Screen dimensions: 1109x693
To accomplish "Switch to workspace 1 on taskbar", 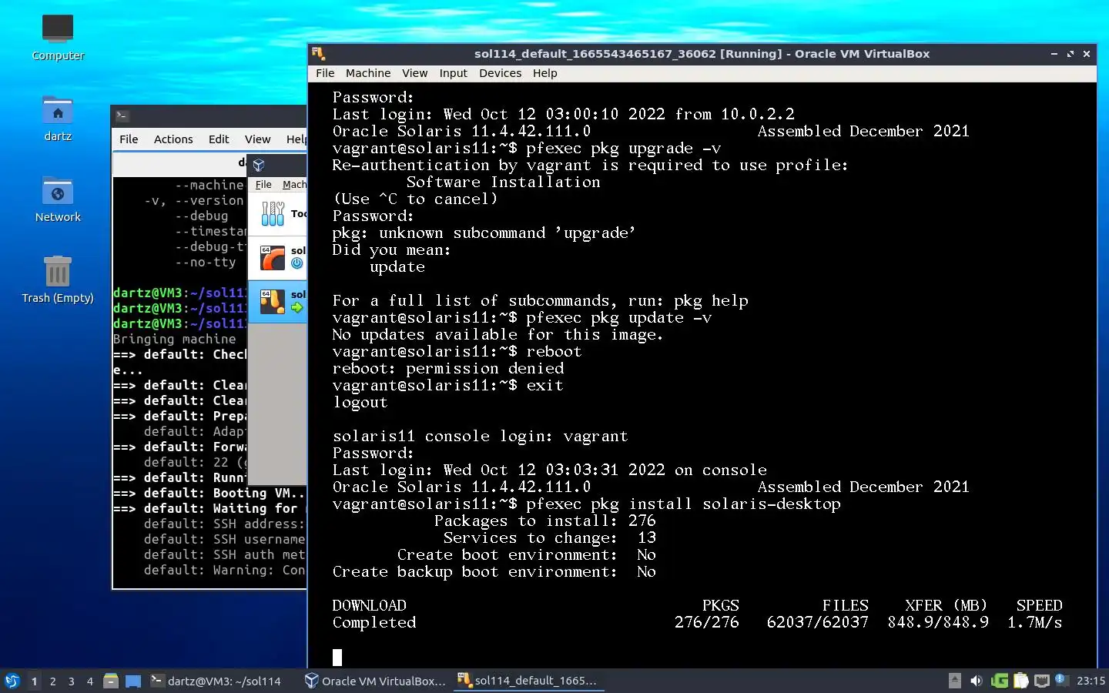I will 34,681.
